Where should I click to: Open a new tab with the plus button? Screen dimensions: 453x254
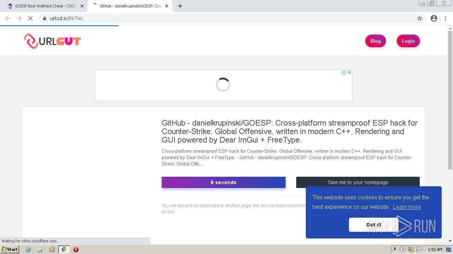pyautogui.click(x=180, y=6)
